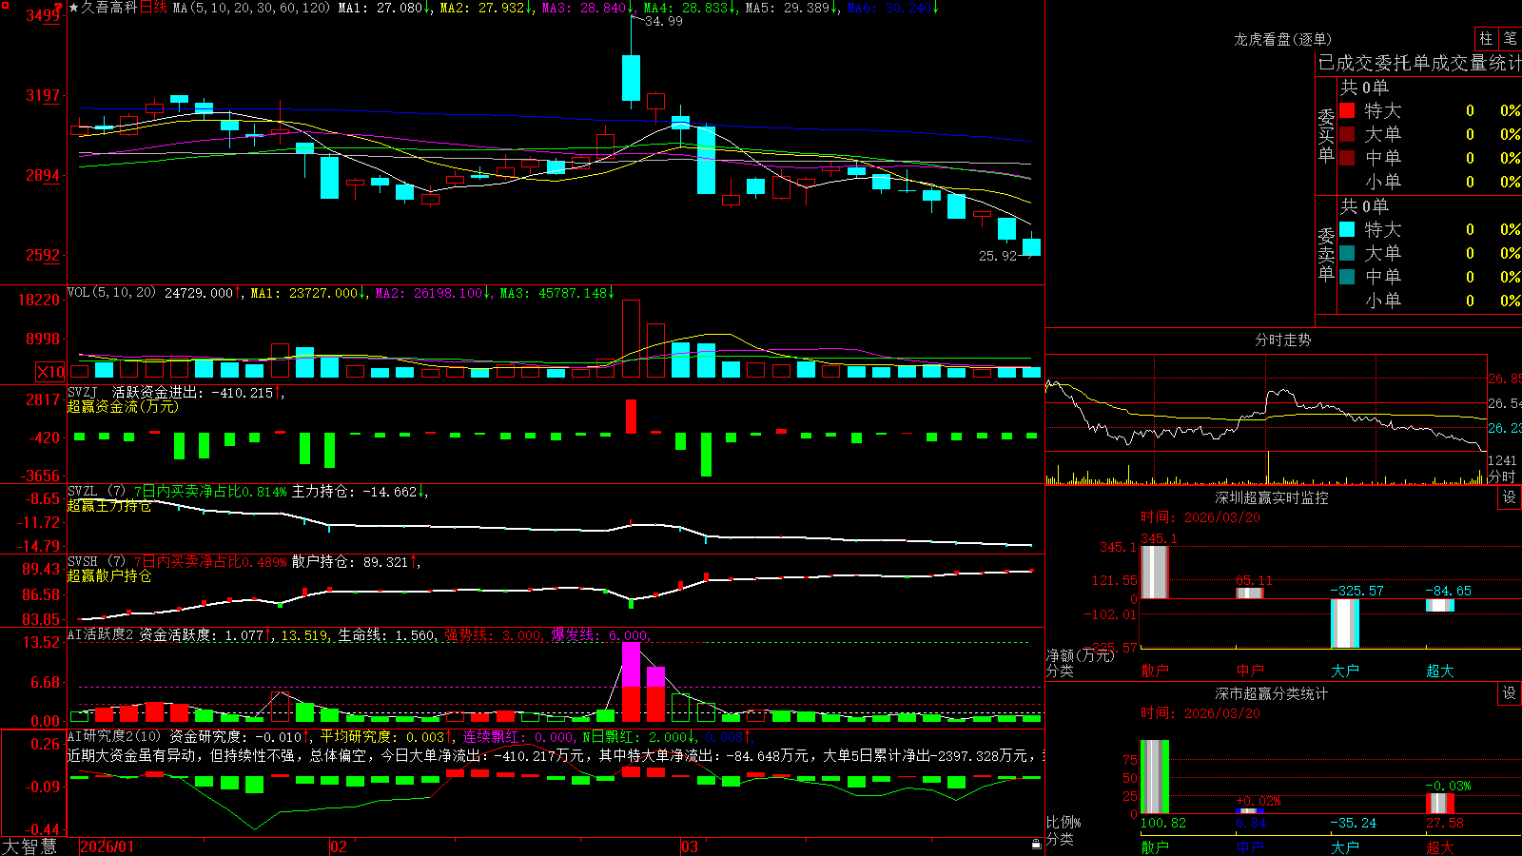Click 散户 ratio bar valued 100.82
Viewport: 1522px width, 856px height.
[1155, 777]
